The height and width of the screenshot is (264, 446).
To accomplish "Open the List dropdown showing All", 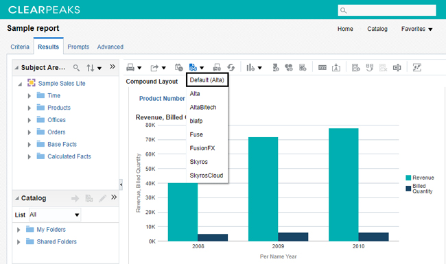I will tap(55, 215).
